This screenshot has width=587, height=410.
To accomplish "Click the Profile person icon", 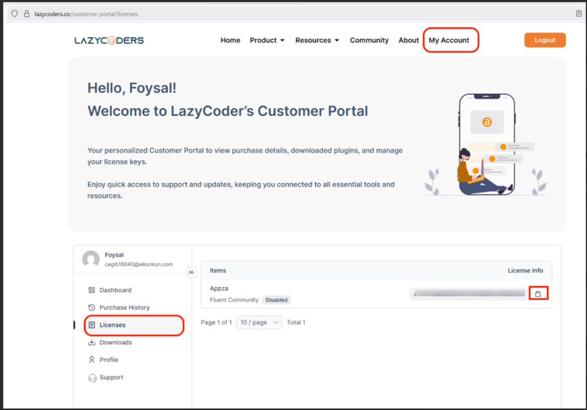I will click(92, 360).
